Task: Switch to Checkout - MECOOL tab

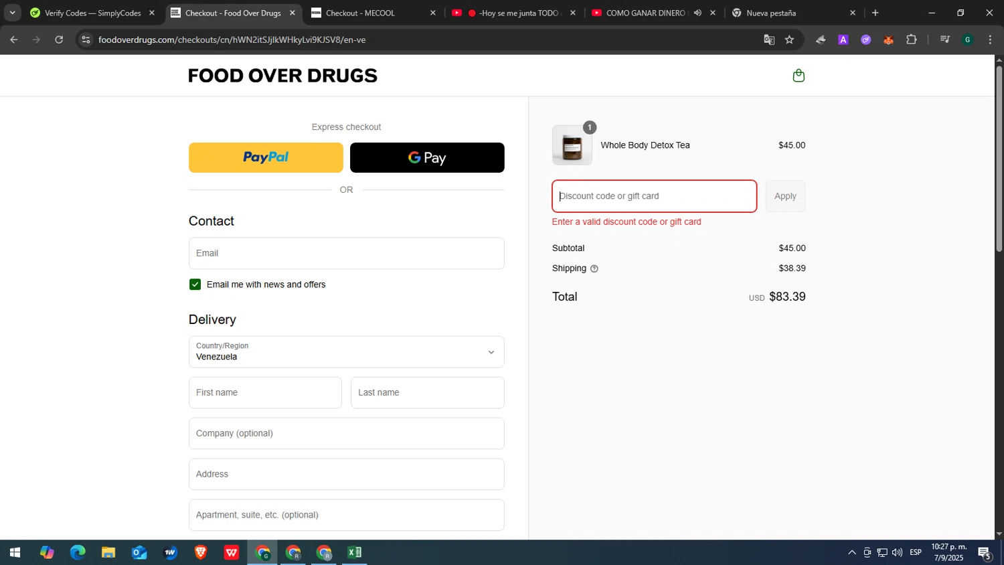Action: click(373, 13)
